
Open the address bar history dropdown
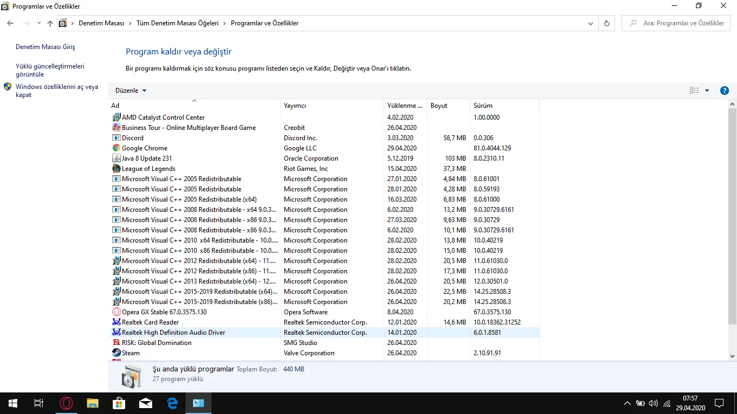592,23
